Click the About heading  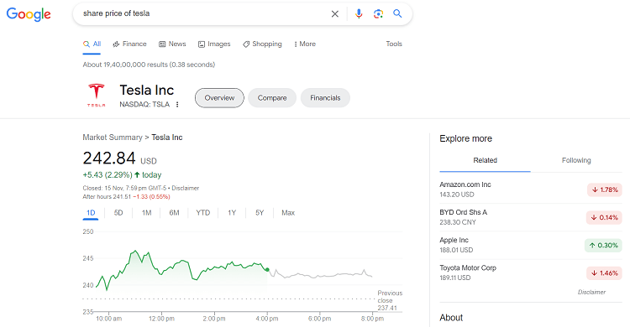[451, 318]
